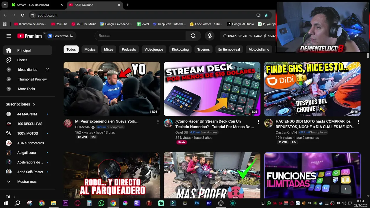The height and width of the screenshot is (208, 370).
Task: Open a new browser tab
Action: pos(128,5)
